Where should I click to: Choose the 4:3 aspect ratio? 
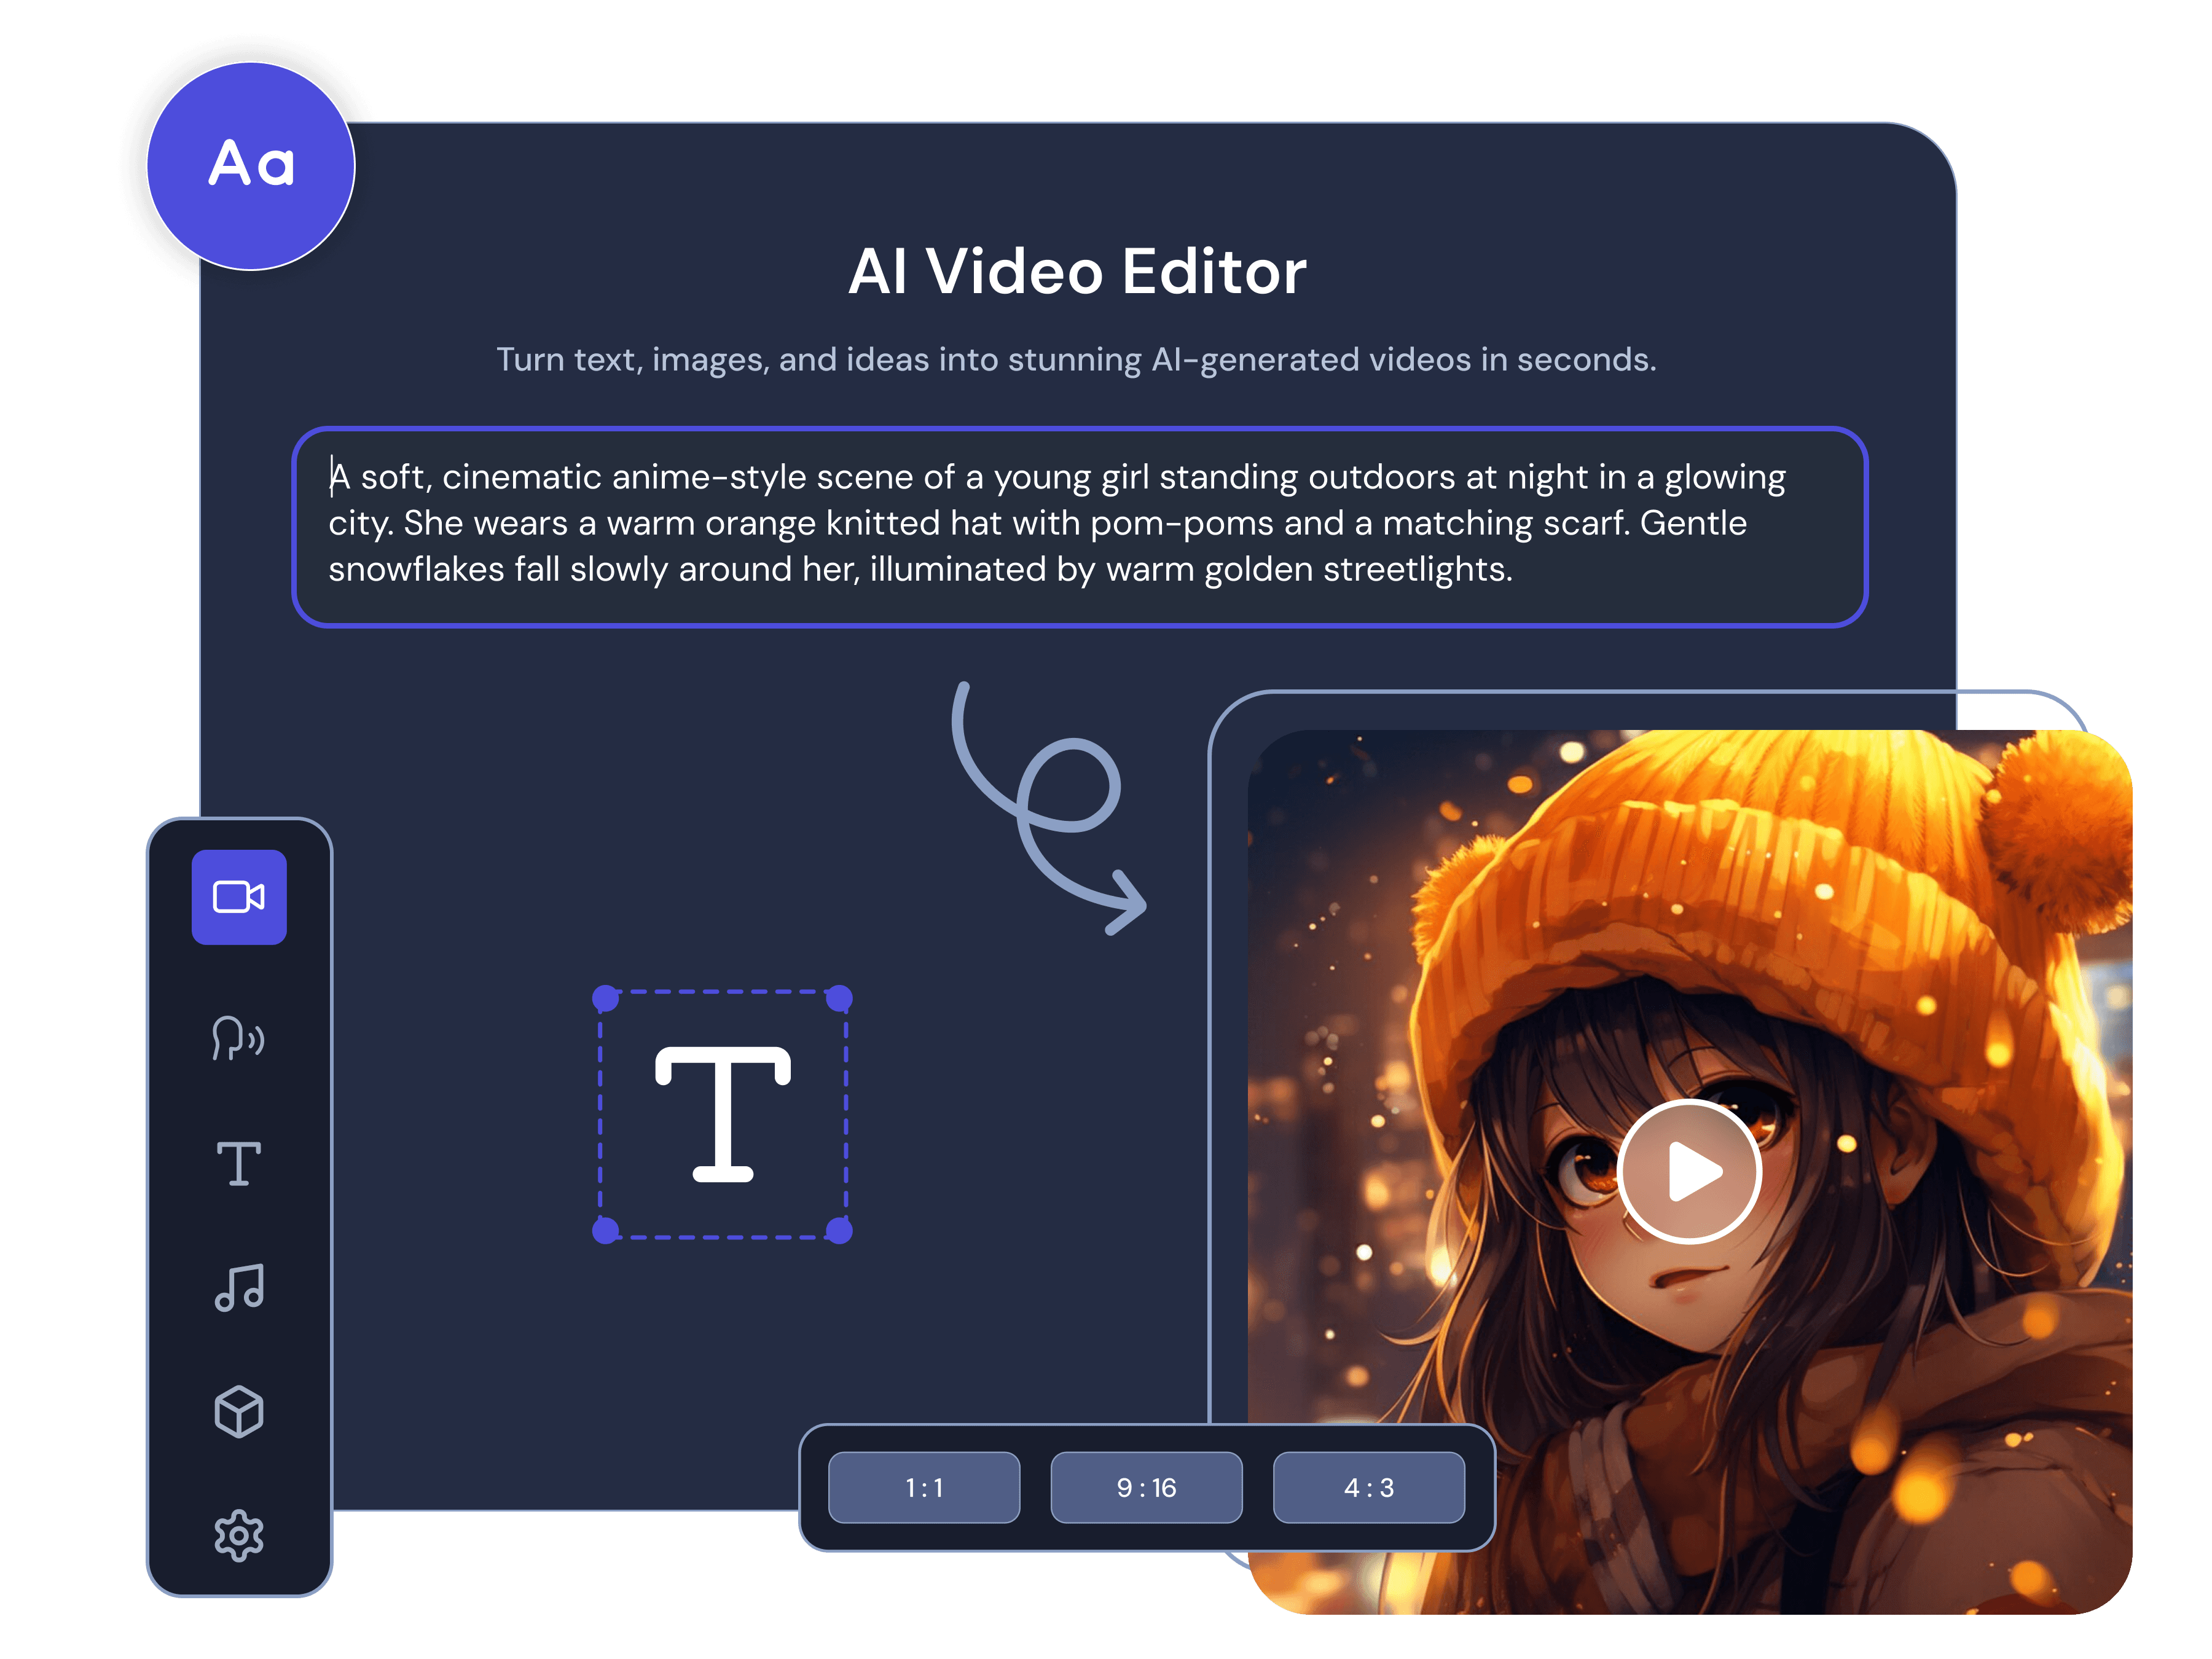pos(1368,1487)
